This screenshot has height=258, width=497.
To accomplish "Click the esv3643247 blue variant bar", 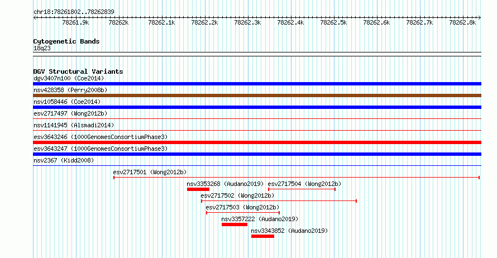I will pyautogui.click(x=257, y=154).
